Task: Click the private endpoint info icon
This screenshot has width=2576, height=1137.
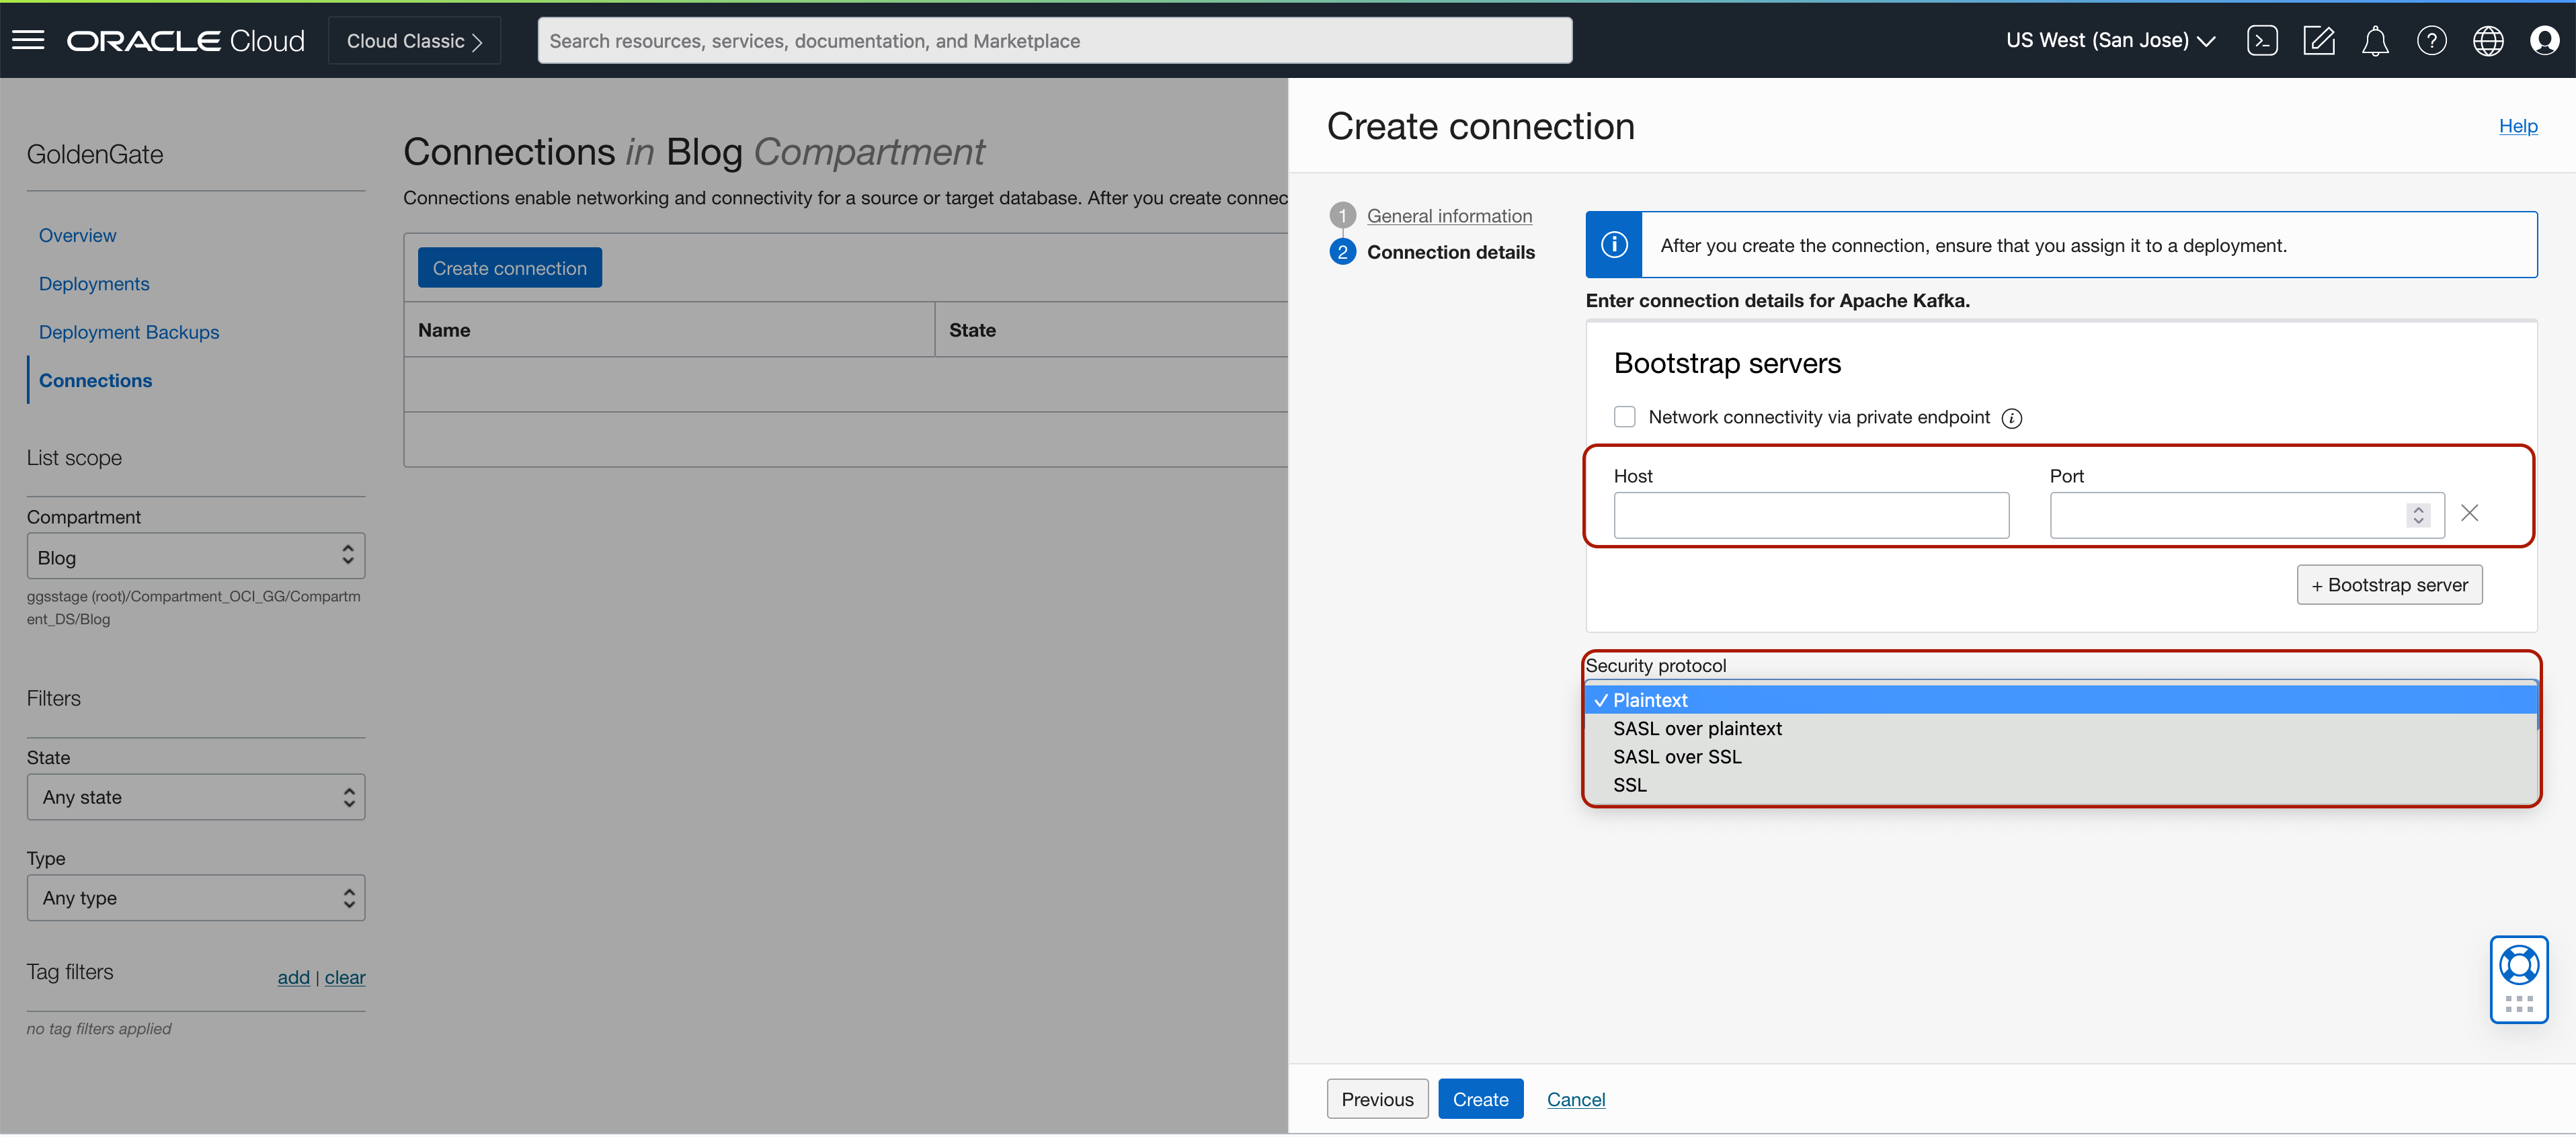Action: coord(2012,419)
